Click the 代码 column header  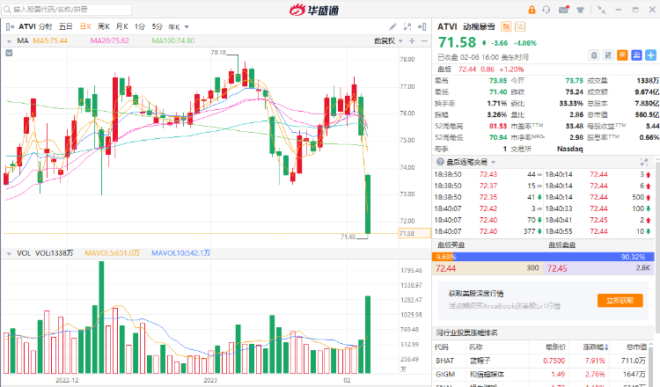tap(442, 347)
